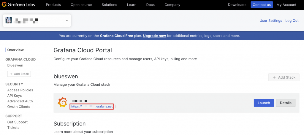
Task: Select the blueswen stack in sidebar
Action: 15,65
